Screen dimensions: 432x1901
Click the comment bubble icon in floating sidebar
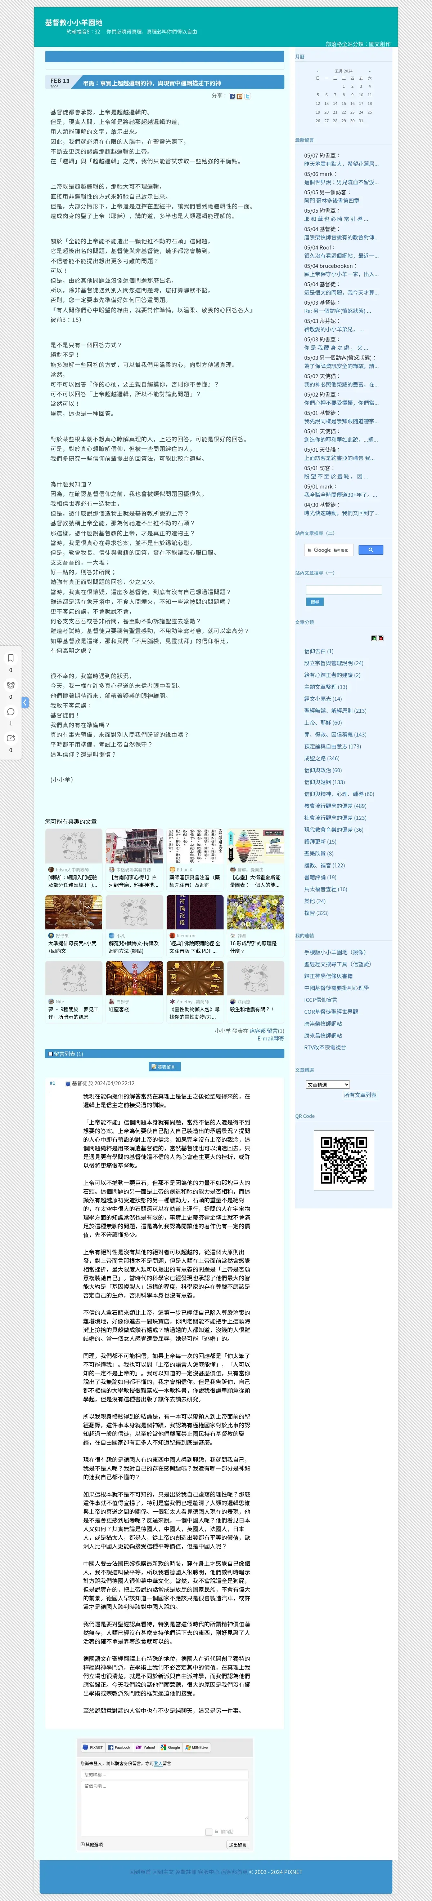[10, 711]
